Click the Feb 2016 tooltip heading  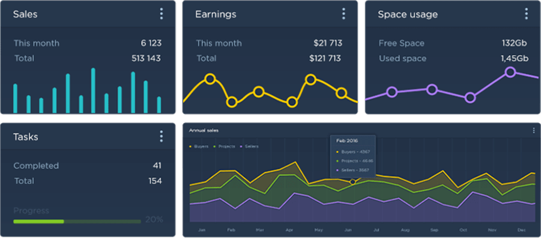[x=346, y=141]
